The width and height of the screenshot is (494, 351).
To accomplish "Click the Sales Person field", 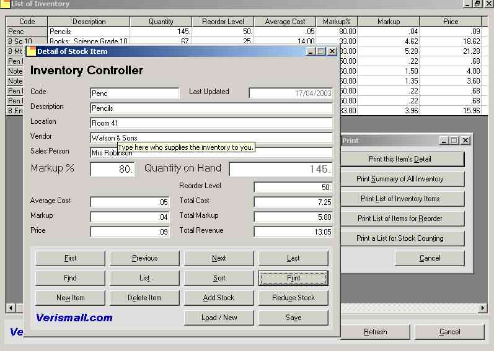I will 211,152.
